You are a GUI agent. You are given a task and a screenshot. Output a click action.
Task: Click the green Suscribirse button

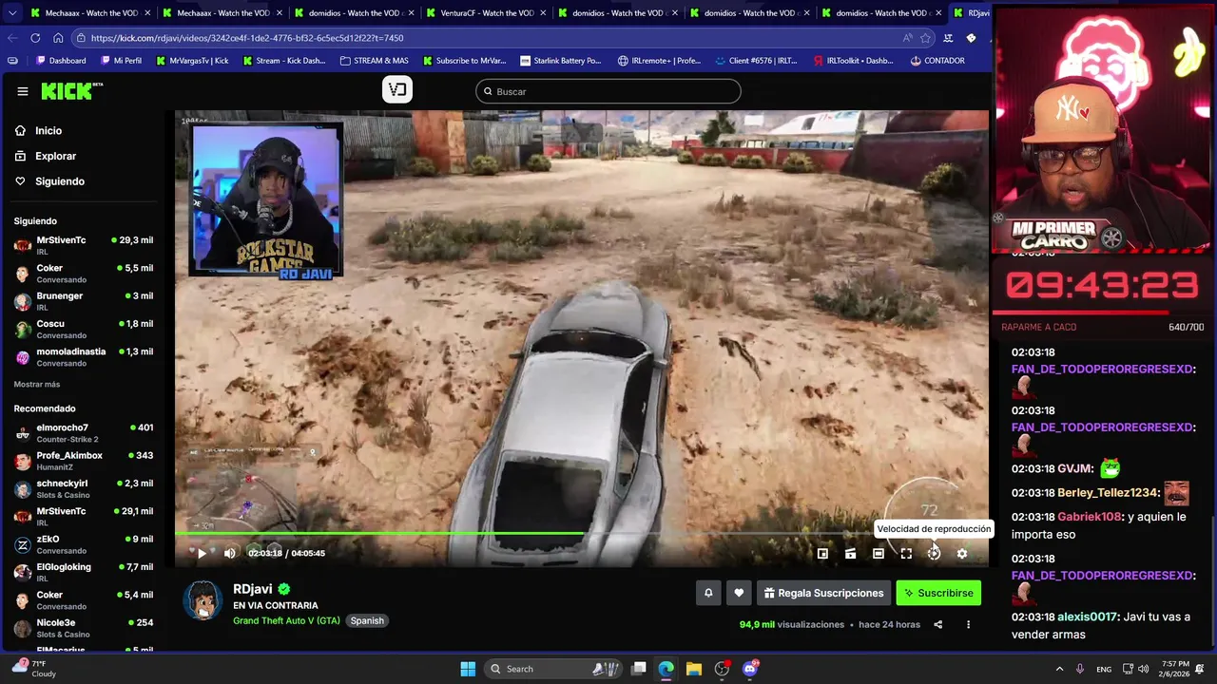[x=938, y=593]
